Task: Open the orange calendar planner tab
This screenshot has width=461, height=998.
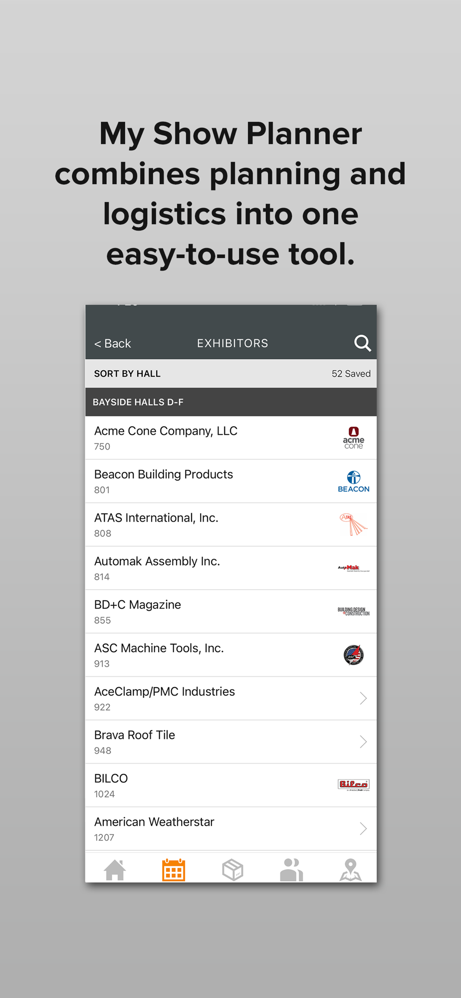Action: pyautogui.click(x=174, y=870)
